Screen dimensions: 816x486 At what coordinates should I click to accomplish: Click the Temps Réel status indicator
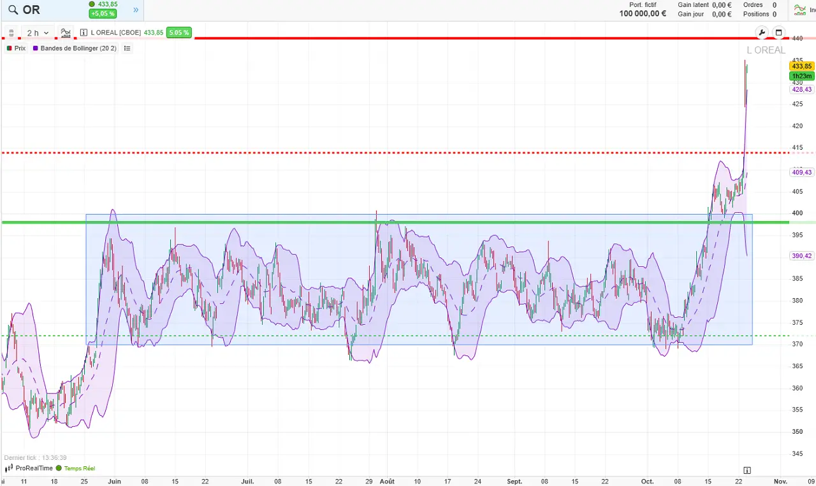click(x=75, y=468)
